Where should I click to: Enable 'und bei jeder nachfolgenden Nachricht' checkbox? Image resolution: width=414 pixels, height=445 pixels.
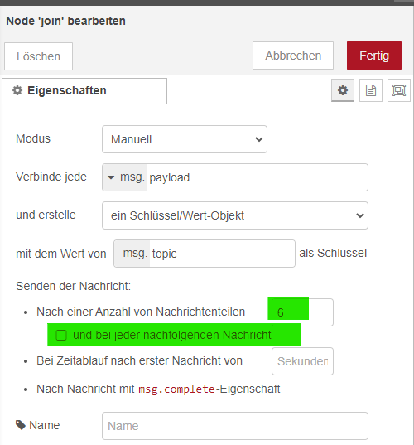[61, 335]
